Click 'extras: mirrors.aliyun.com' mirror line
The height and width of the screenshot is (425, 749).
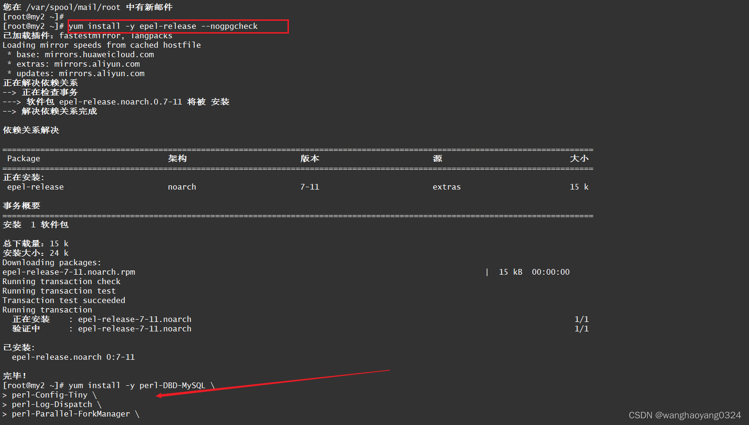coord(78,64)
